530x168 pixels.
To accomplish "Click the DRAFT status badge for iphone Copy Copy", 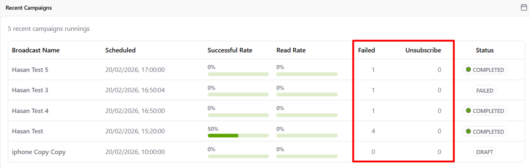I will (485, 152).
